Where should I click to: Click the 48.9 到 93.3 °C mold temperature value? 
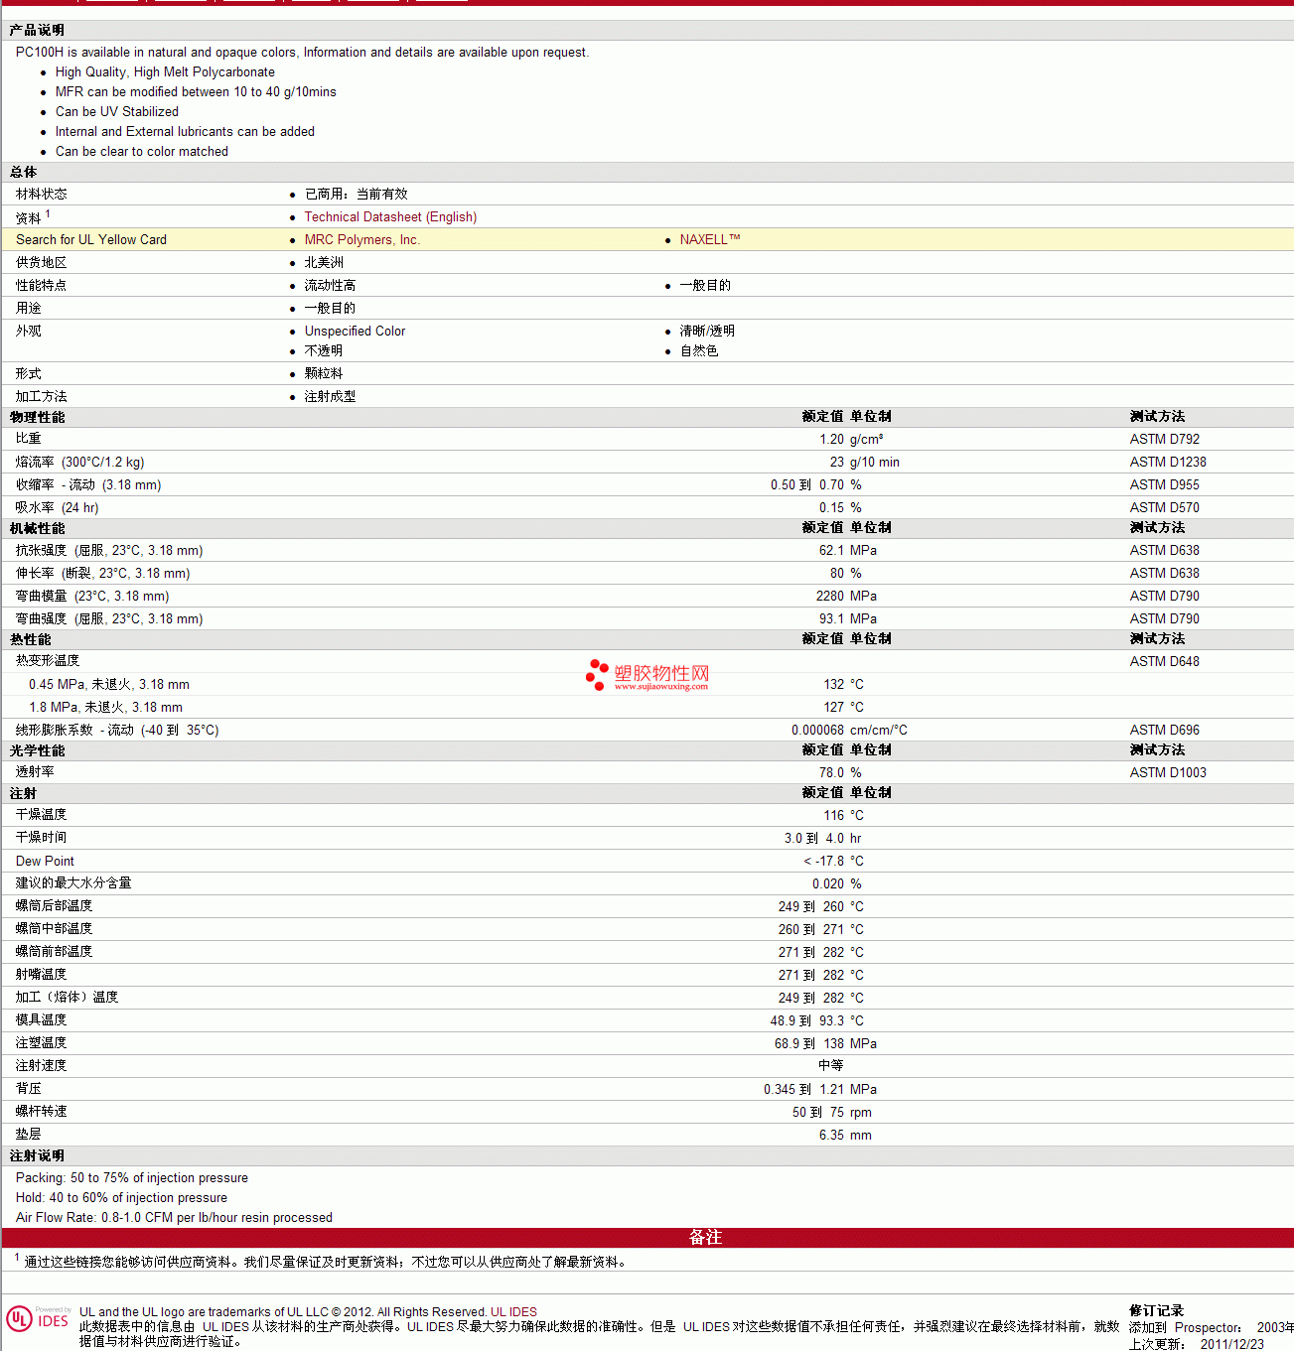[817, 1020]
